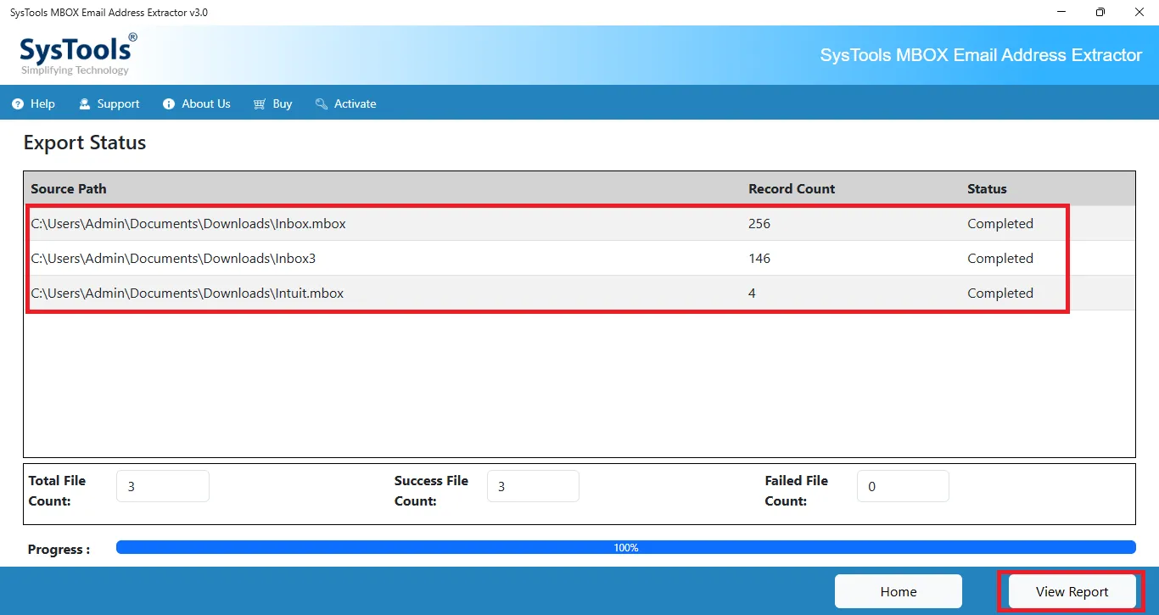Click the record count 146
Image resolution: width=1159 pixels, height=615 pixels.
(759, 259)
